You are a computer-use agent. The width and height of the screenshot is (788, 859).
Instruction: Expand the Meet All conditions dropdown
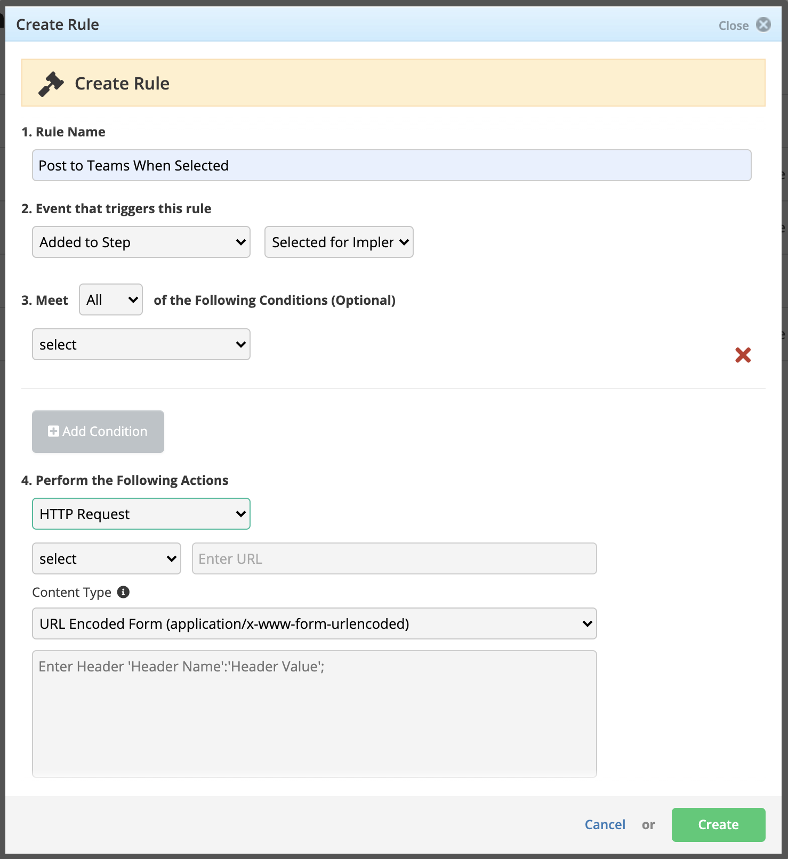(x=111, y=299)
